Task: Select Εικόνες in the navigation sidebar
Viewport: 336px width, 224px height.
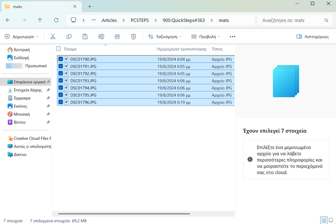Action: click(x=20, y=106)
